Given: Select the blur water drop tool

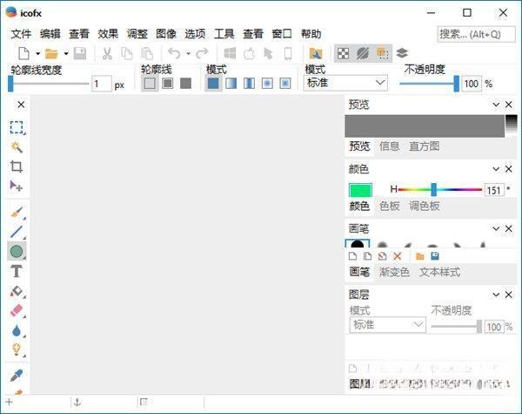Looking at the screenshot, I should (x=17, y=330).
